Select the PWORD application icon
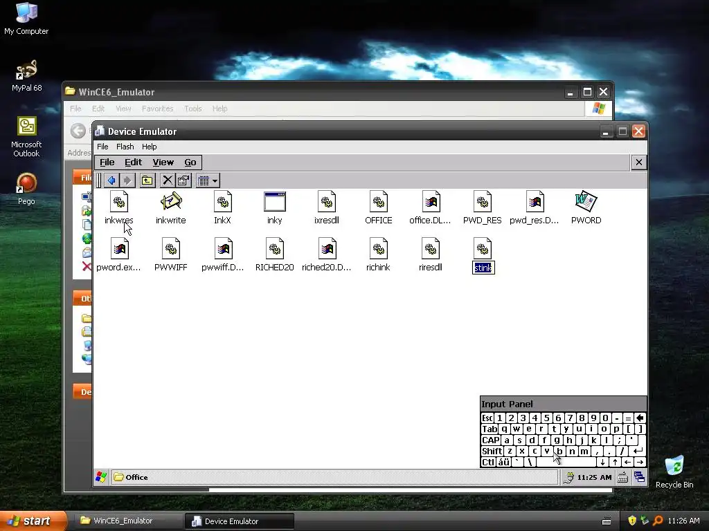This screenshot has height=531, width=709. point(586,201)
